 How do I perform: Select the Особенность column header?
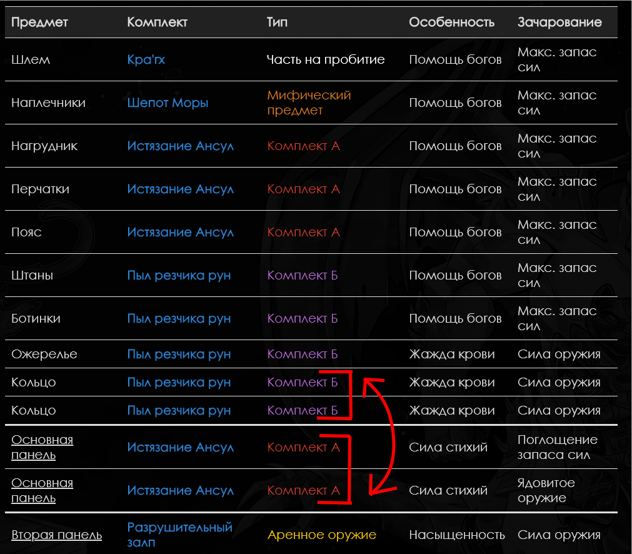click(x=452, y=22)
